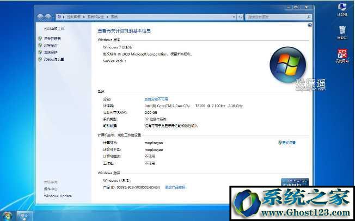Click the control panel icon in address bar
Viewport: 355px width, 221px height.
[59, 17]
